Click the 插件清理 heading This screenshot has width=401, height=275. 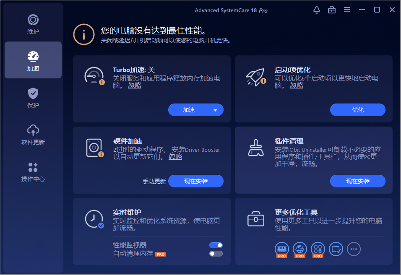click(289, 141)
